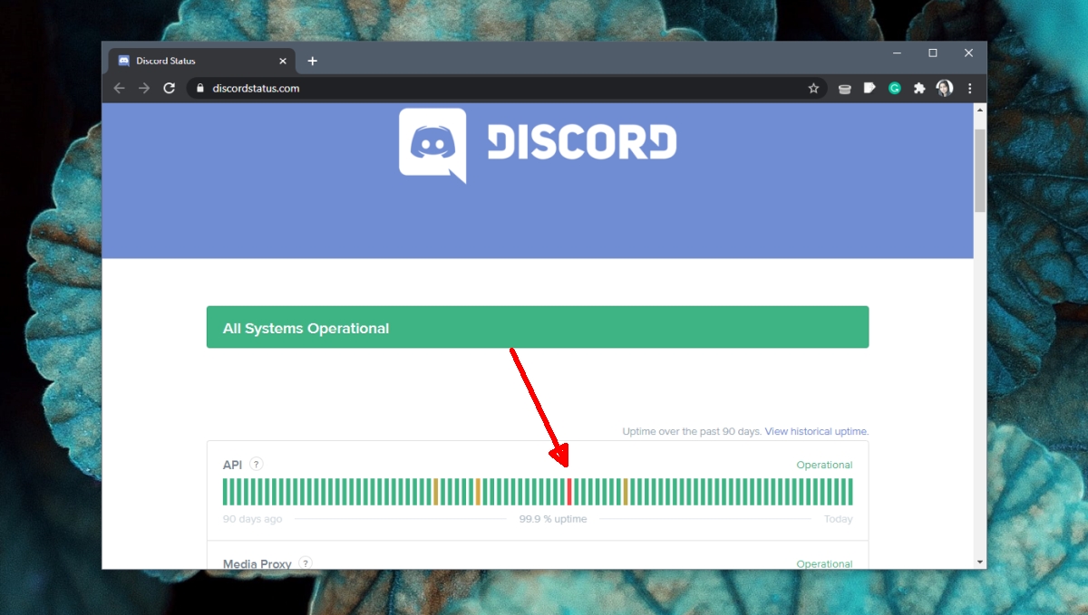Click the red outage bar in API uptime
Screen dimensions: 1088x615
(x=569, y=492)
